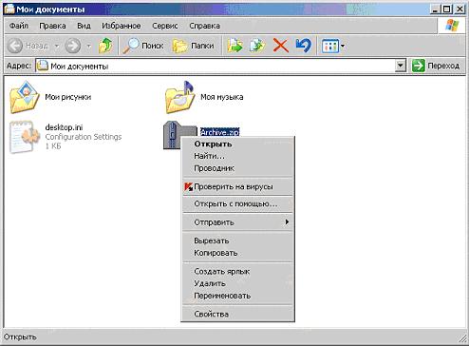Expand the Отправить submenu
Viewport: 469px width, 346px height.
[x=237, y=222]
